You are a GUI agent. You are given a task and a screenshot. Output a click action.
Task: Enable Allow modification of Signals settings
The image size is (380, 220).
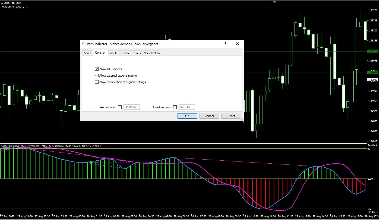97,82
